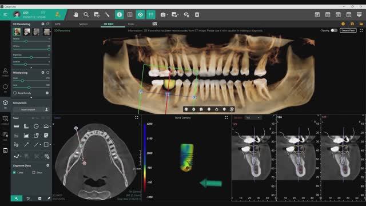This screenshot has width=366, height=206.
Task: Open Bone Density settings gear
Action: 47,93
